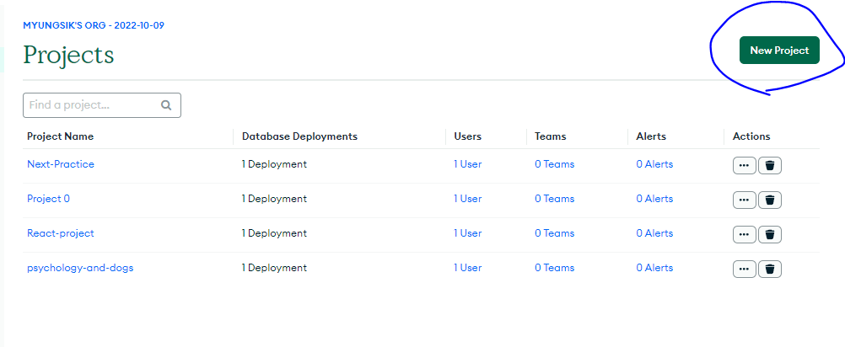The width and height of the screenshot is (845, 347).
Task: Show 0 Alerts for psychology-and-dogs
Action: pos(654,267)
